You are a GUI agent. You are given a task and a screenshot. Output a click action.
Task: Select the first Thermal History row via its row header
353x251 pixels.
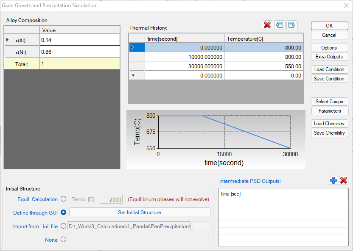click(x=137, y=48)
